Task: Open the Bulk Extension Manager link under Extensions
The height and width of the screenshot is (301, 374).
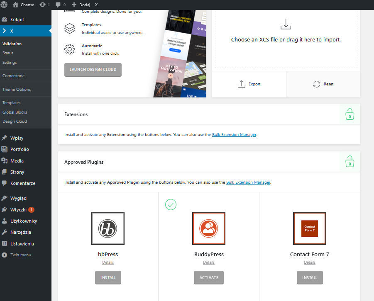Action: [x=234, y=135]
